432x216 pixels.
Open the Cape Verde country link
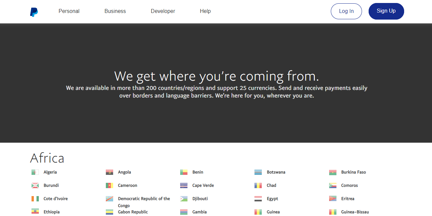[x=203, y=185]
